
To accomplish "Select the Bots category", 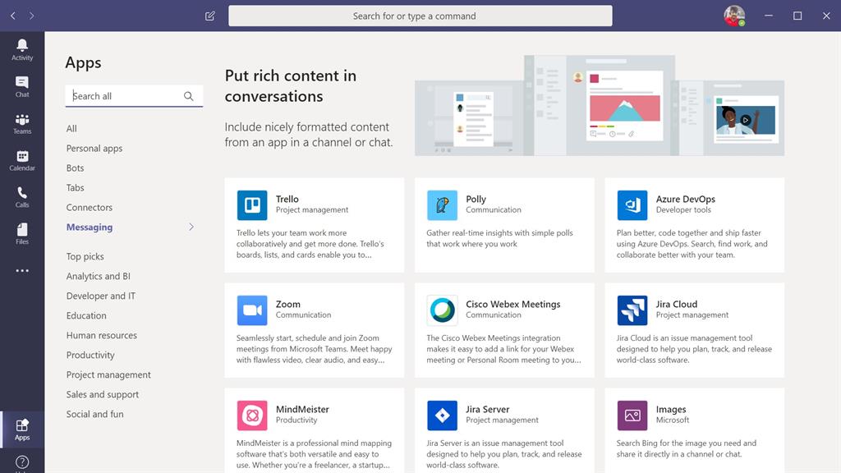I will (76, 168).
